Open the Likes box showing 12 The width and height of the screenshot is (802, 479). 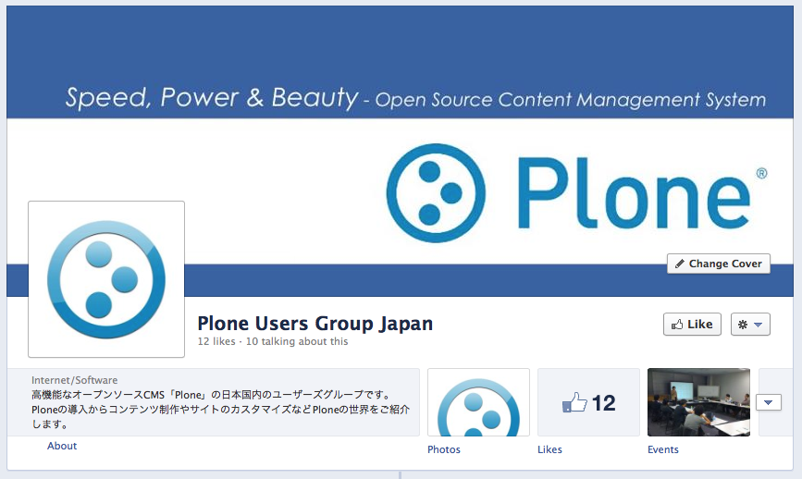588,402
